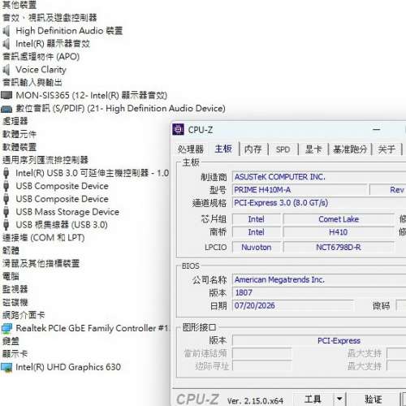Select the 電腦 category in Device Manager

[11, 277]
